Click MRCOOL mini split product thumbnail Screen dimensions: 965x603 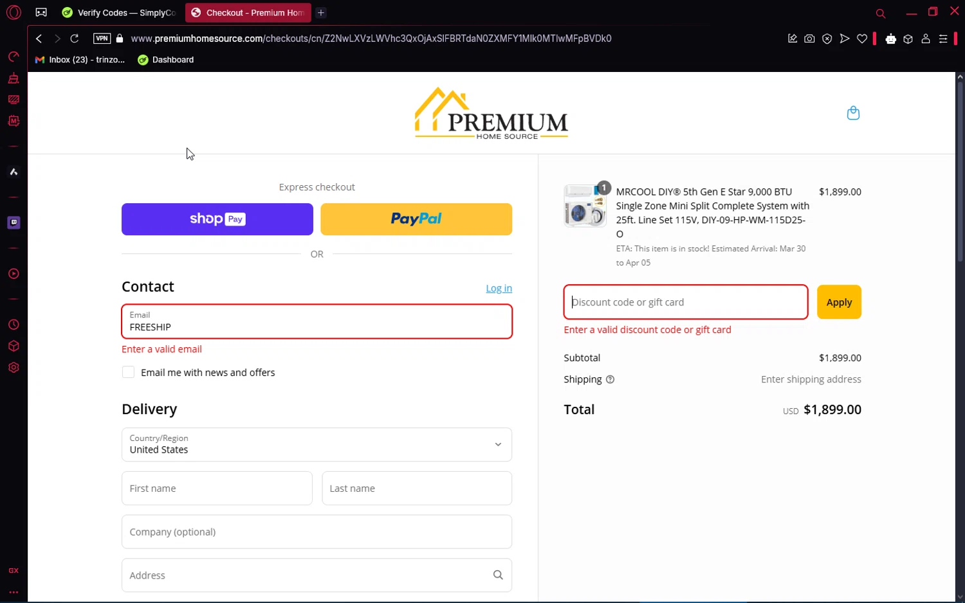click(585, 206)
